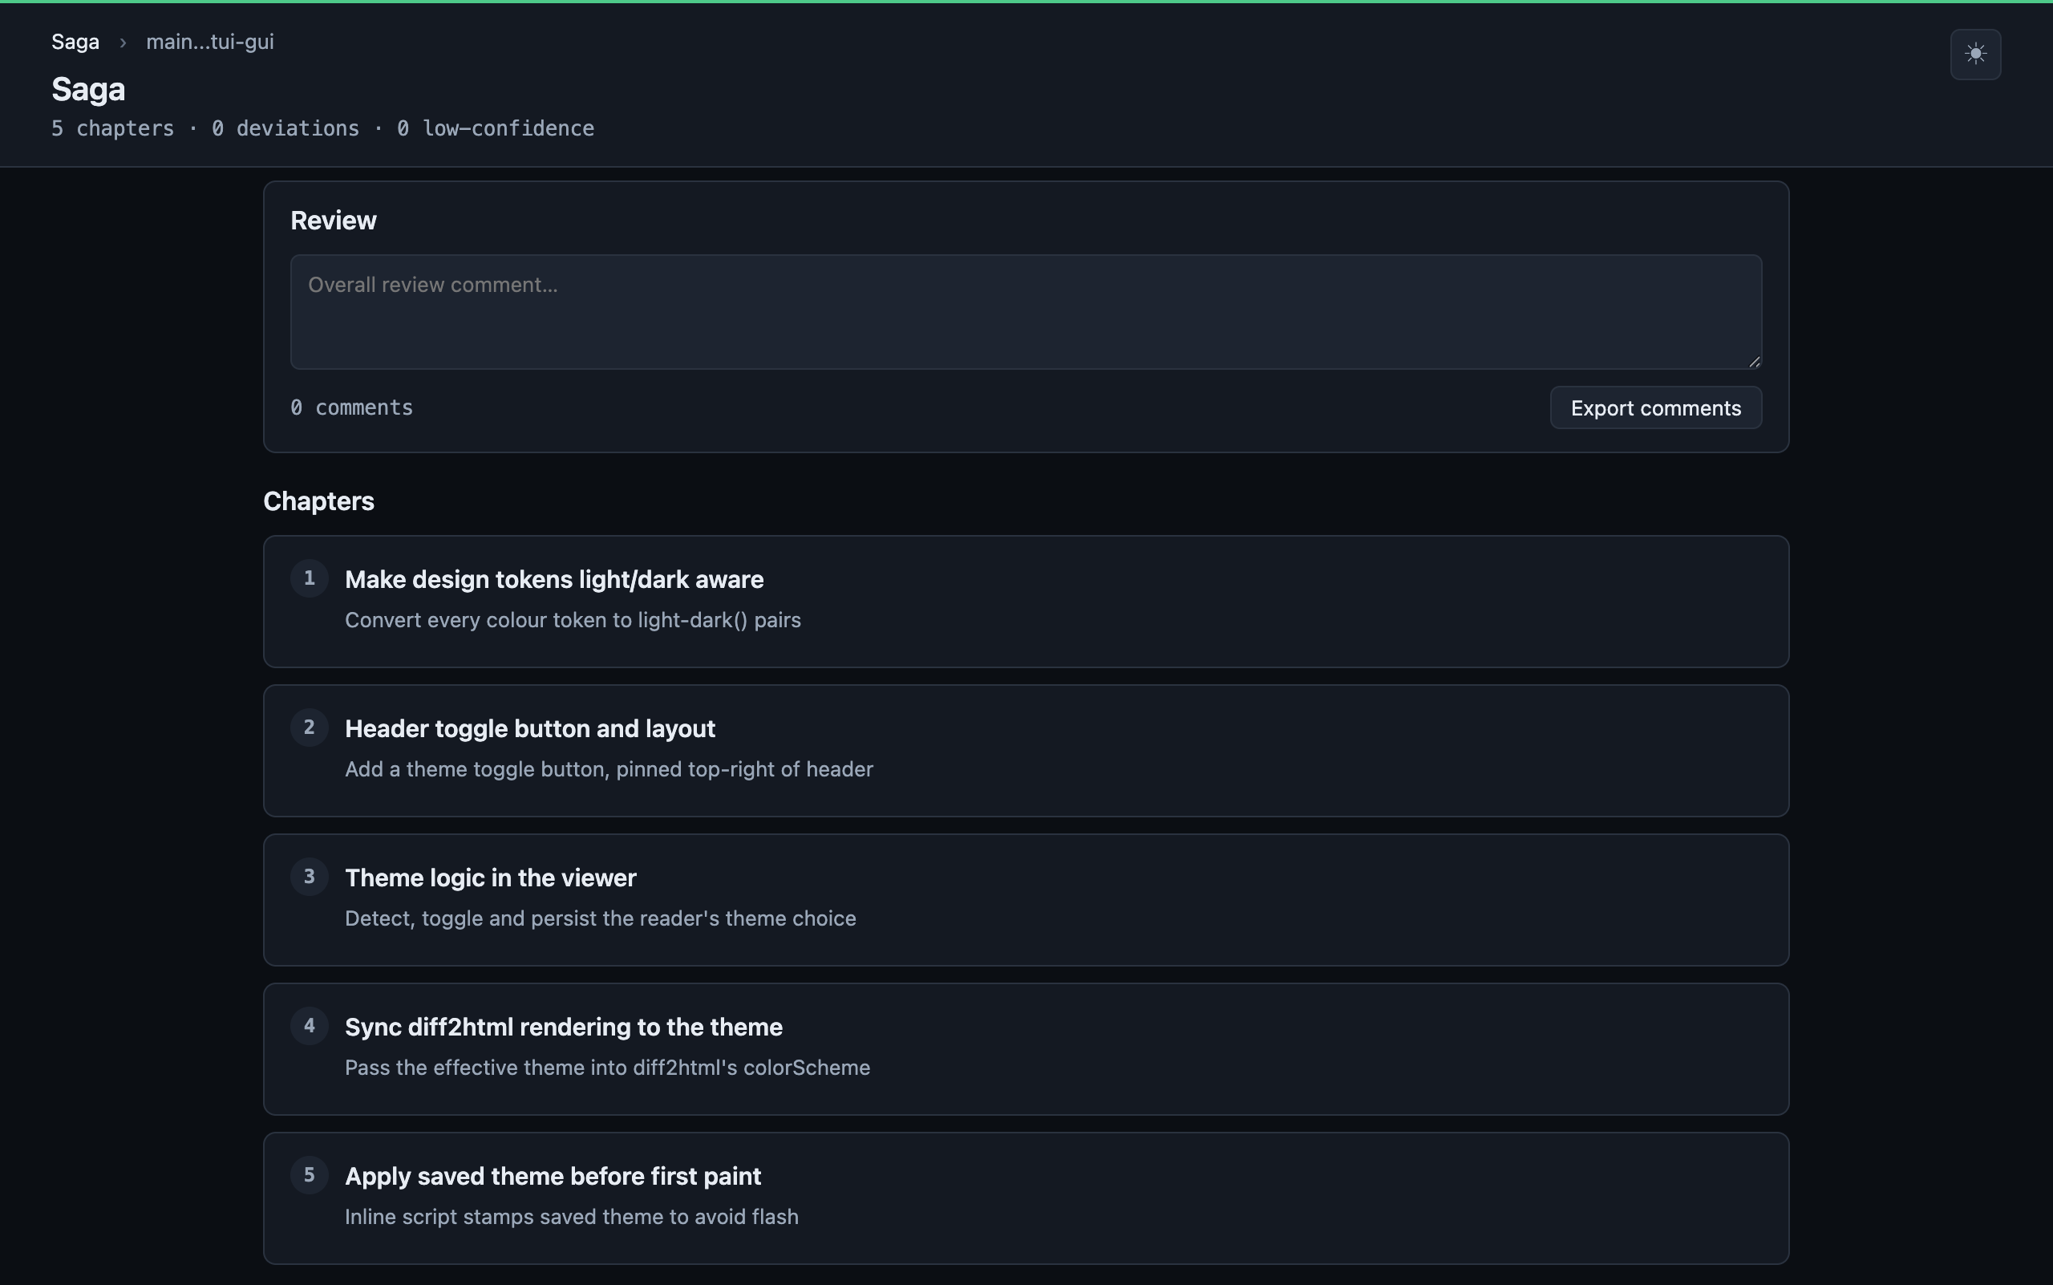
Task: Open chapter Header toggle button and layout
Action: pyautogui.click(x=1026, y=751)
